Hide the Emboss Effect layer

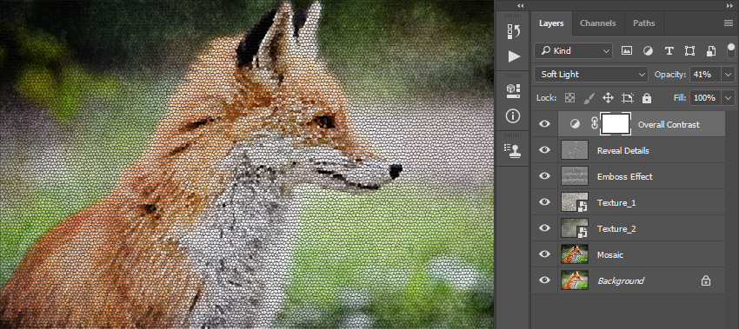point(544,176)
